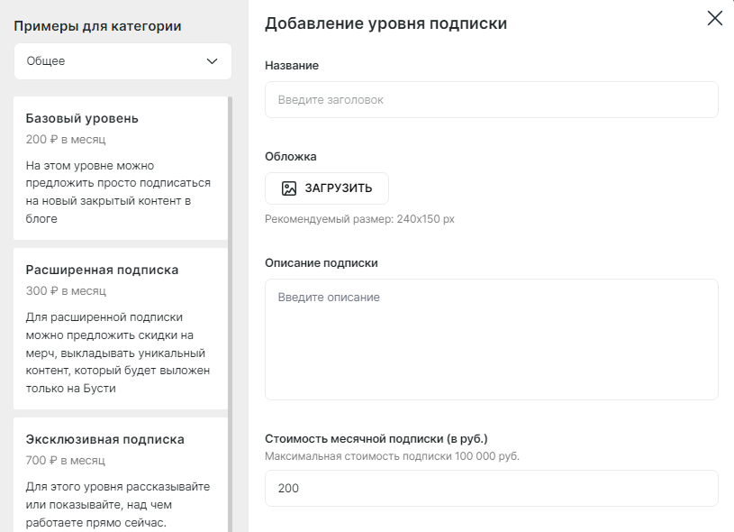Click the Стоимость месячной подписки label

(x=376, y=439)
